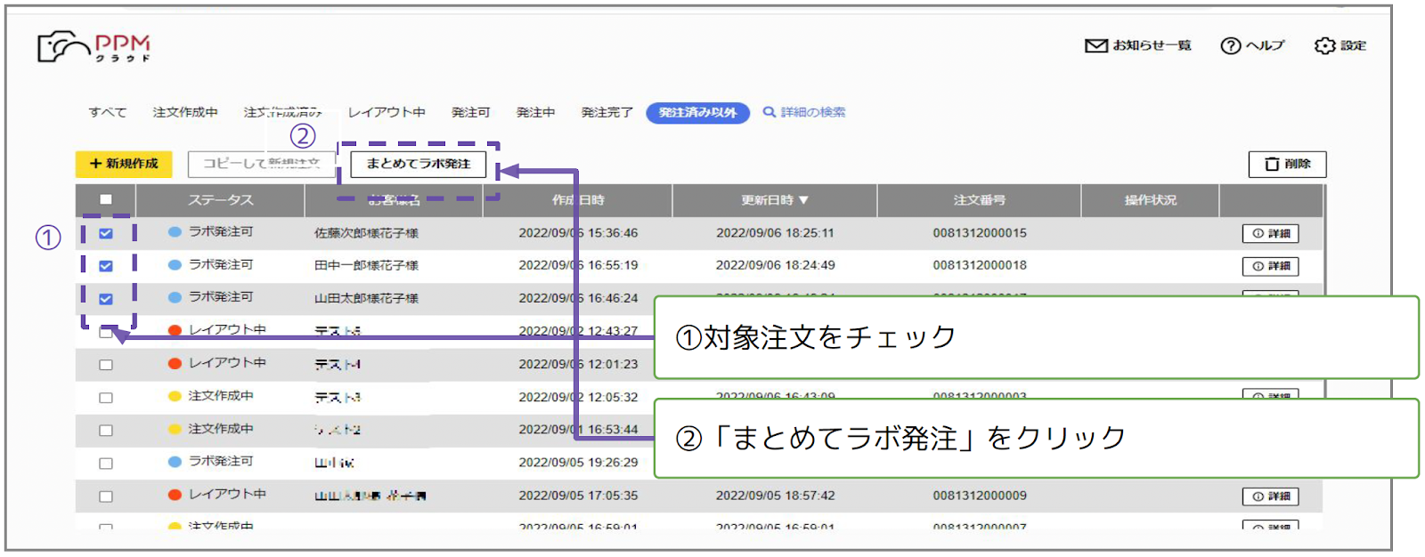This screenshot has height=557, width=1425.
Task: Click the 注文番号 column header
Action: (980, 200)
